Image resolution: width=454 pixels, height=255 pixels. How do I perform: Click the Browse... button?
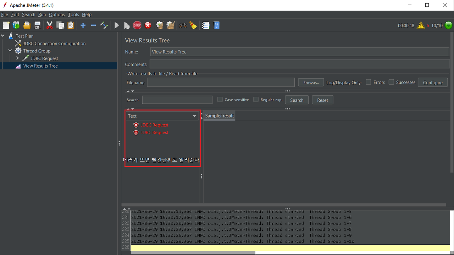(x=311, y=83)
